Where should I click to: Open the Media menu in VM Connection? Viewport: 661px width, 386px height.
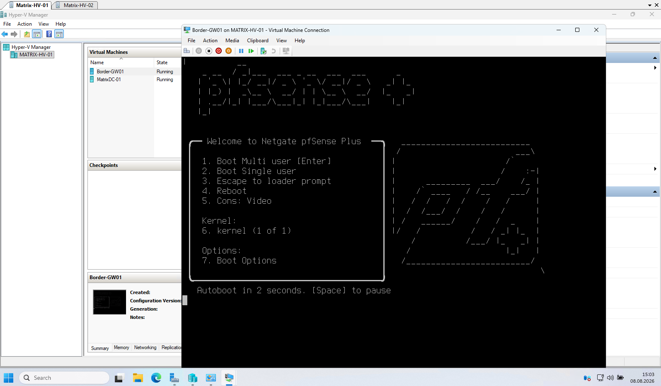232,41
